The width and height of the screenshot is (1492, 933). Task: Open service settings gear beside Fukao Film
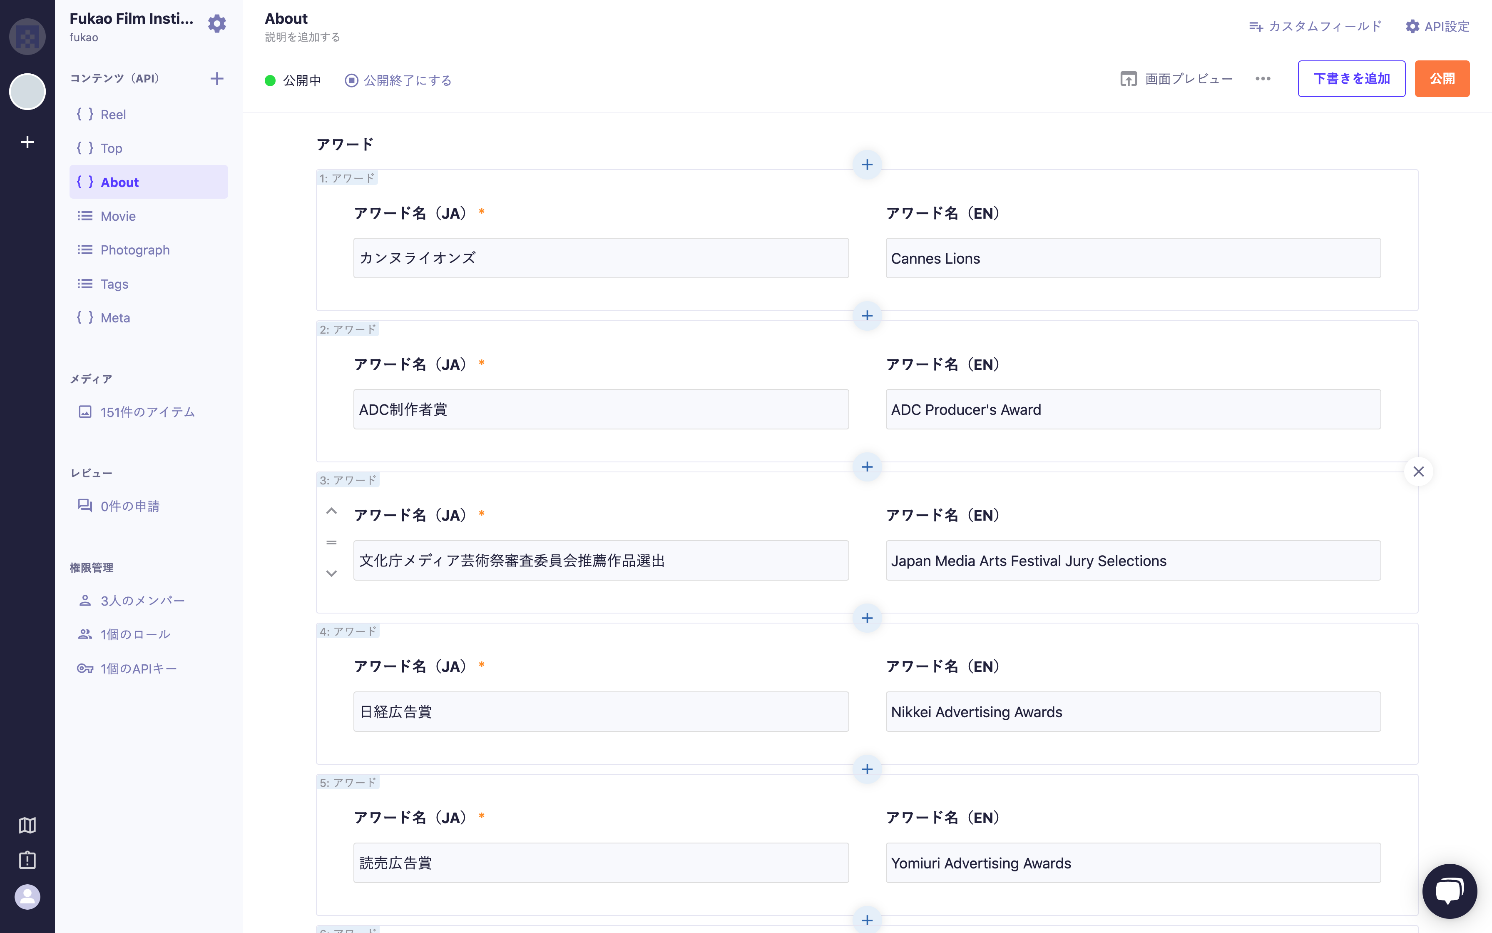(x=216, y=24)
